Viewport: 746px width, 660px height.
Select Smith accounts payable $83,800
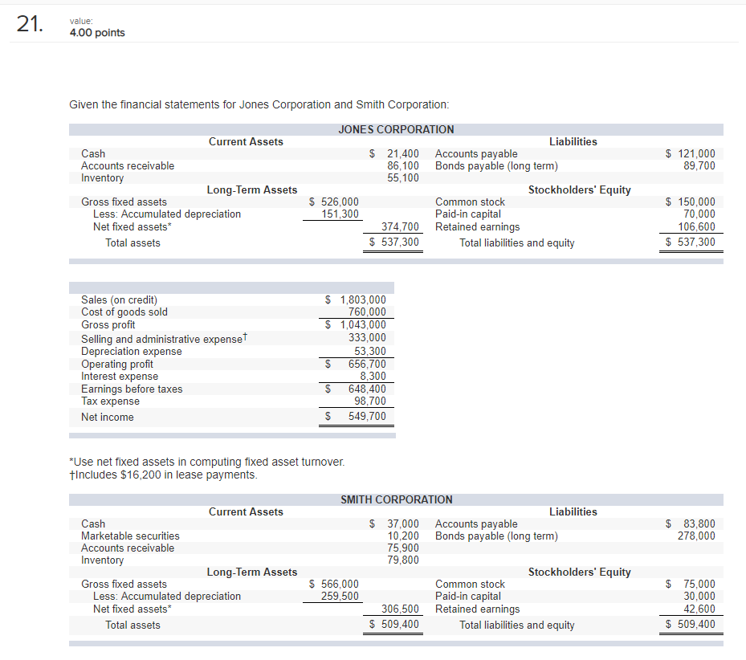point(690,524)
